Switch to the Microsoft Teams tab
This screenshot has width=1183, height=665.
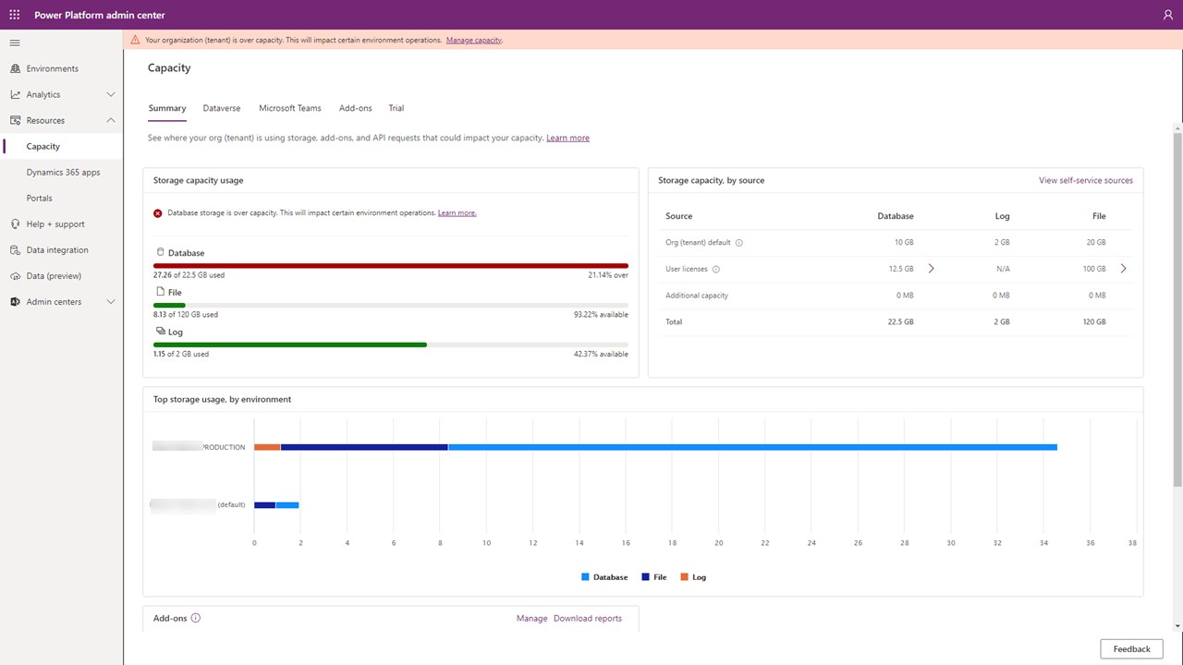click(x=290, y=108)
